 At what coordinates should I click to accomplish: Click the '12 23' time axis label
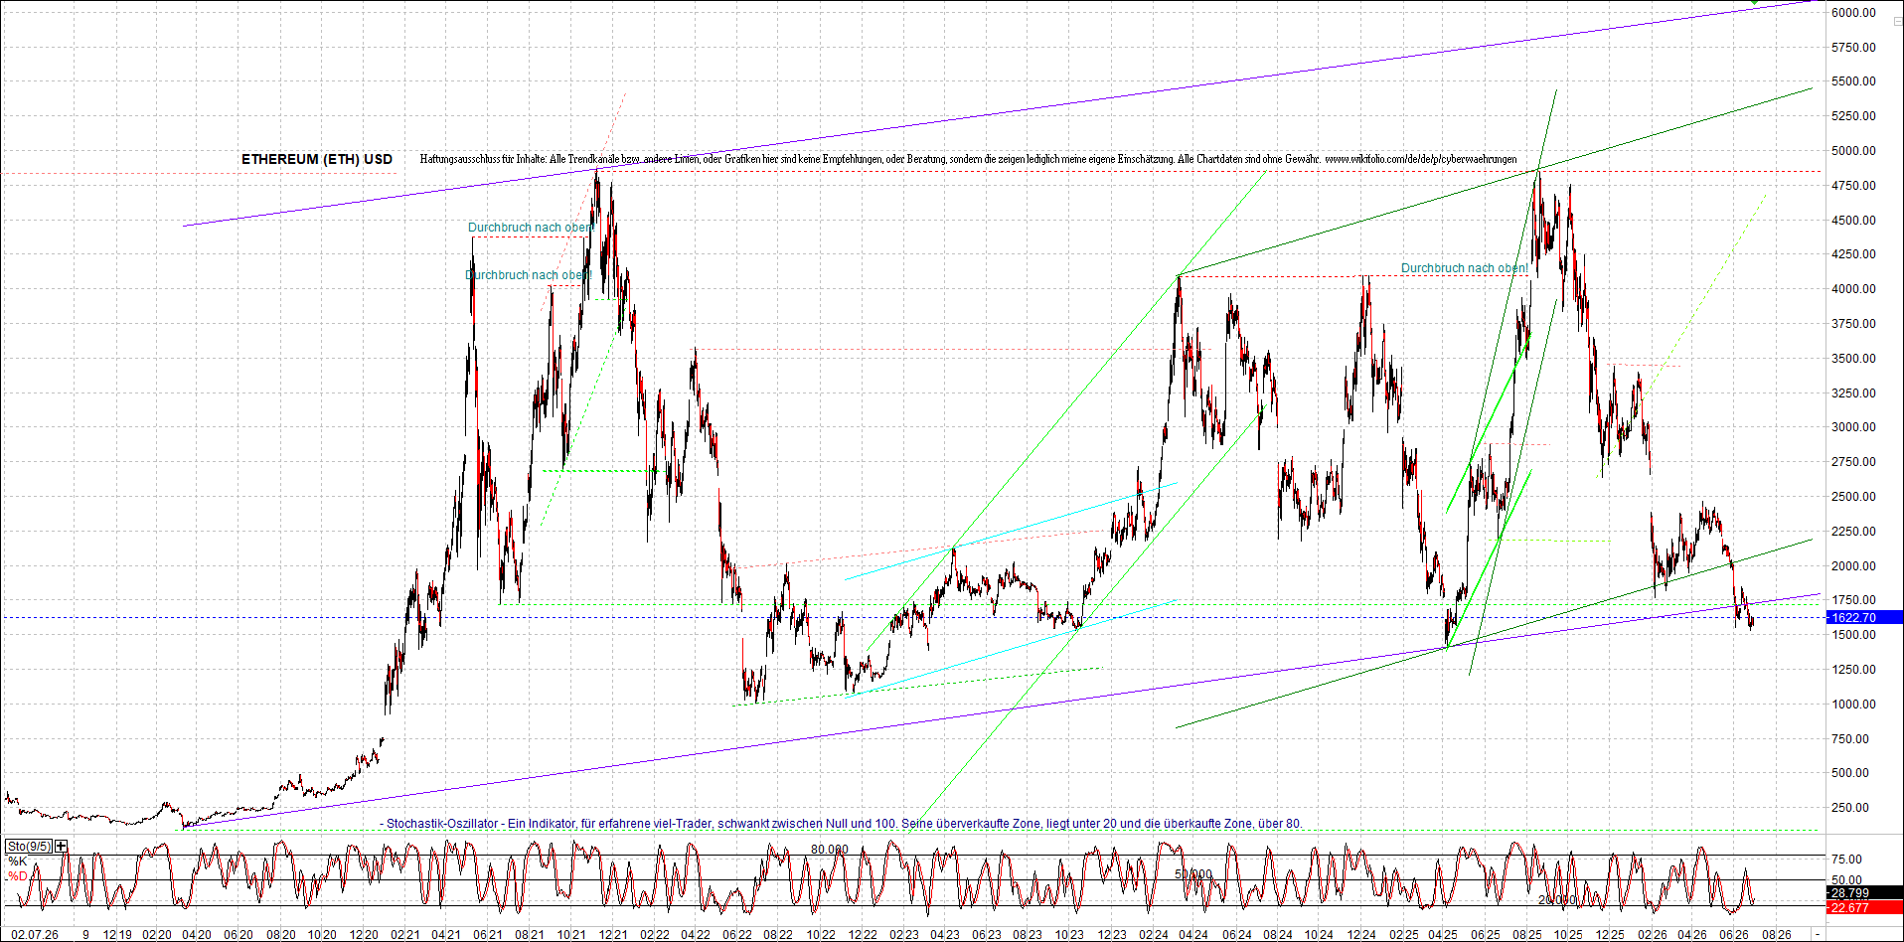point(1111,935)
